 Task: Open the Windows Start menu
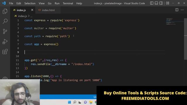[x=69, y=102]
